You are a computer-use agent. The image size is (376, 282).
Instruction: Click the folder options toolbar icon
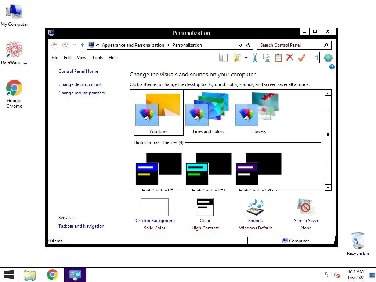(237, 58)
